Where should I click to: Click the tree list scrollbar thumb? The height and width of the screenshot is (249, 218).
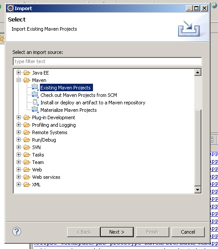click(x=198, y=148)
